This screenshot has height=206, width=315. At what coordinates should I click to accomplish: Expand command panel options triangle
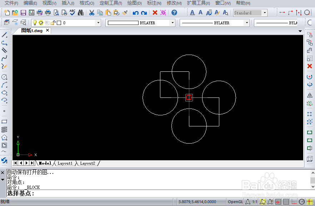(x=2, y=180)
